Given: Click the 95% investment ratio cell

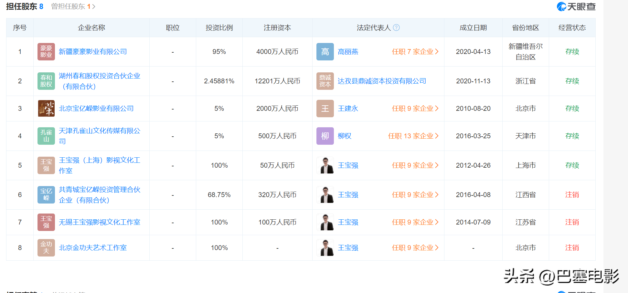Looking at the screenshot, I should click(219, 52).
